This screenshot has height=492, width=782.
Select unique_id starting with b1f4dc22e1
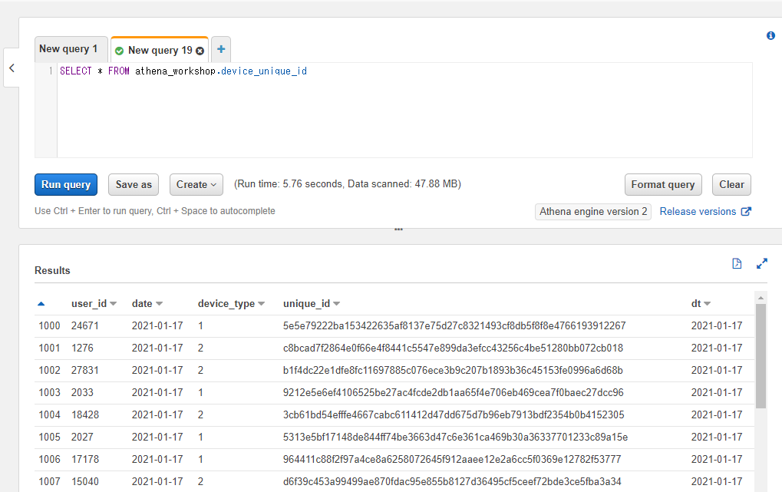tap(453, 370)
